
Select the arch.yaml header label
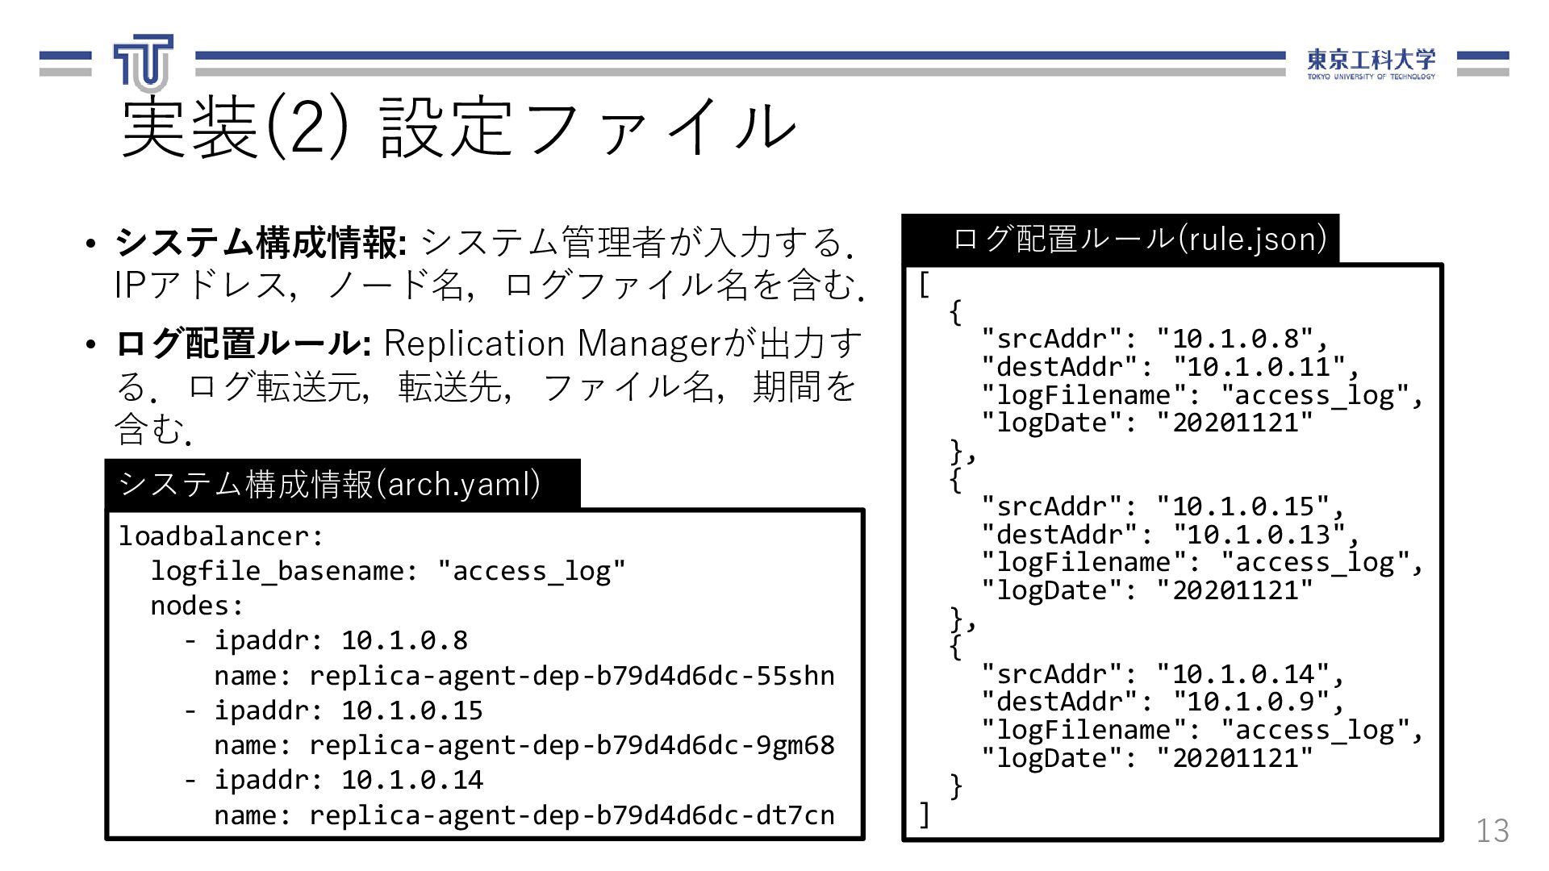click(329, 484)
